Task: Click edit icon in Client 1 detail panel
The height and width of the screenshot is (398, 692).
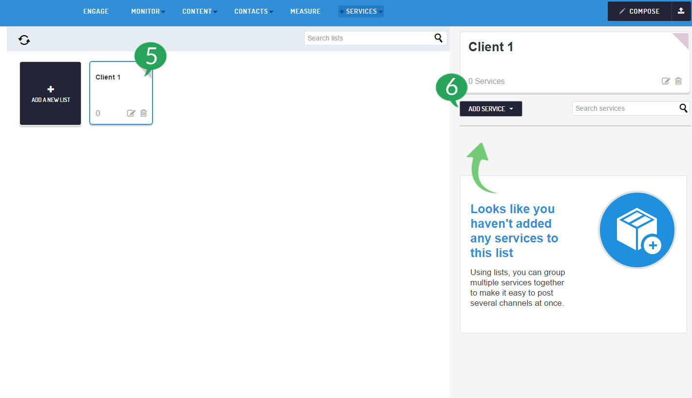Action: pyautogui.click(x=666, y=81)
